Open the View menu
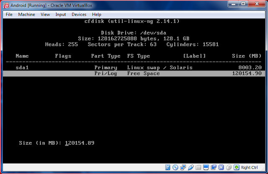This screenshot has width=268, height=174. [x=45, y=15]
